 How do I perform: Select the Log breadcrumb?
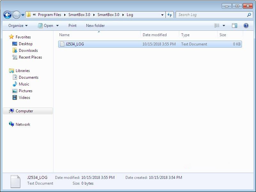tap(130, 15)
